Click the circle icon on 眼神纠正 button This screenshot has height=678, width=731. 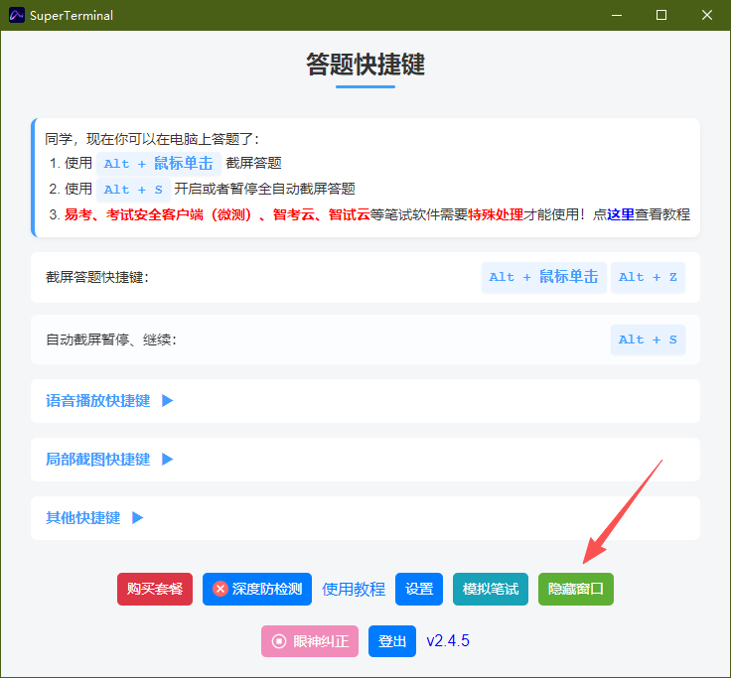tap(279, 641)
